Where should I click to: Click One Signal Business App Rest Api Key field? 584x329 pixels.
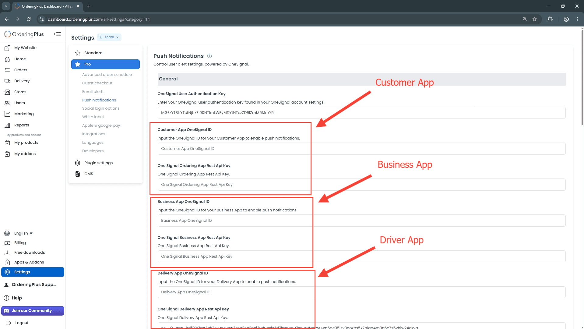(x=361, y=256)
